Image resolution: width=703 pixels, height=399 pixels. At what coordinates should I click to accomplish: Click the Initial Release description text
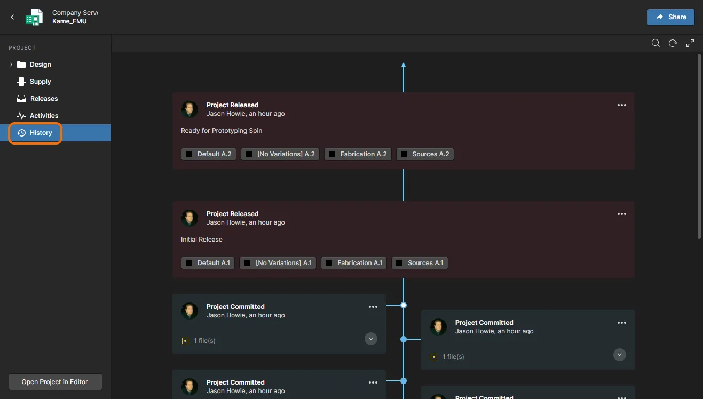(202, 240)
